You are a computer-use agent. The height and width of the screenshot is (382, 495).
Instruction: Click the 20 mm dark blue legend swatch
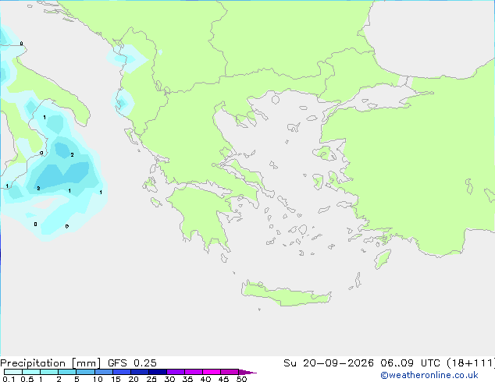[140, 372]
